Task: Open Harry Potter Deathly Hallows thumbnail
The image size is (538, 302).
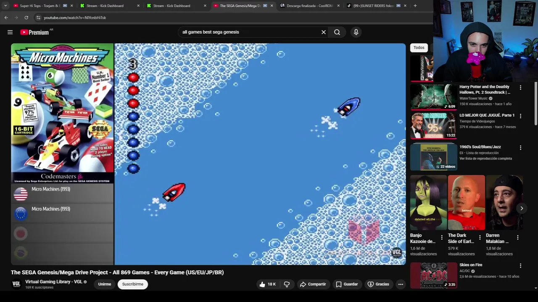Action: [433, 96]
